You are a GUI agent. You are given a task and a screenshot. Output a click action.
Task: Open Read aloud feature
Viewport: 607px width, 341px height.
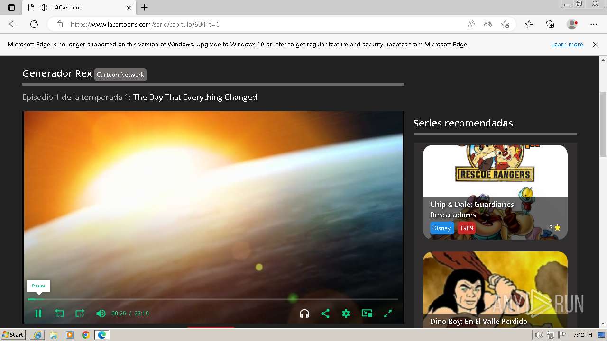(471, 24)
